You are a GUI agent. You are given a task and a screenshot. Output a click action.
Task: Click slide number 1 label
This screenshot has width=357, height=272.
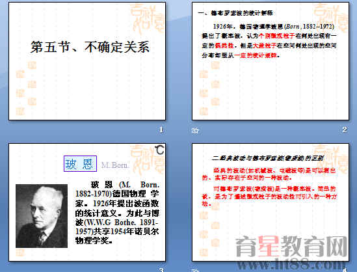tap(161, 129)
